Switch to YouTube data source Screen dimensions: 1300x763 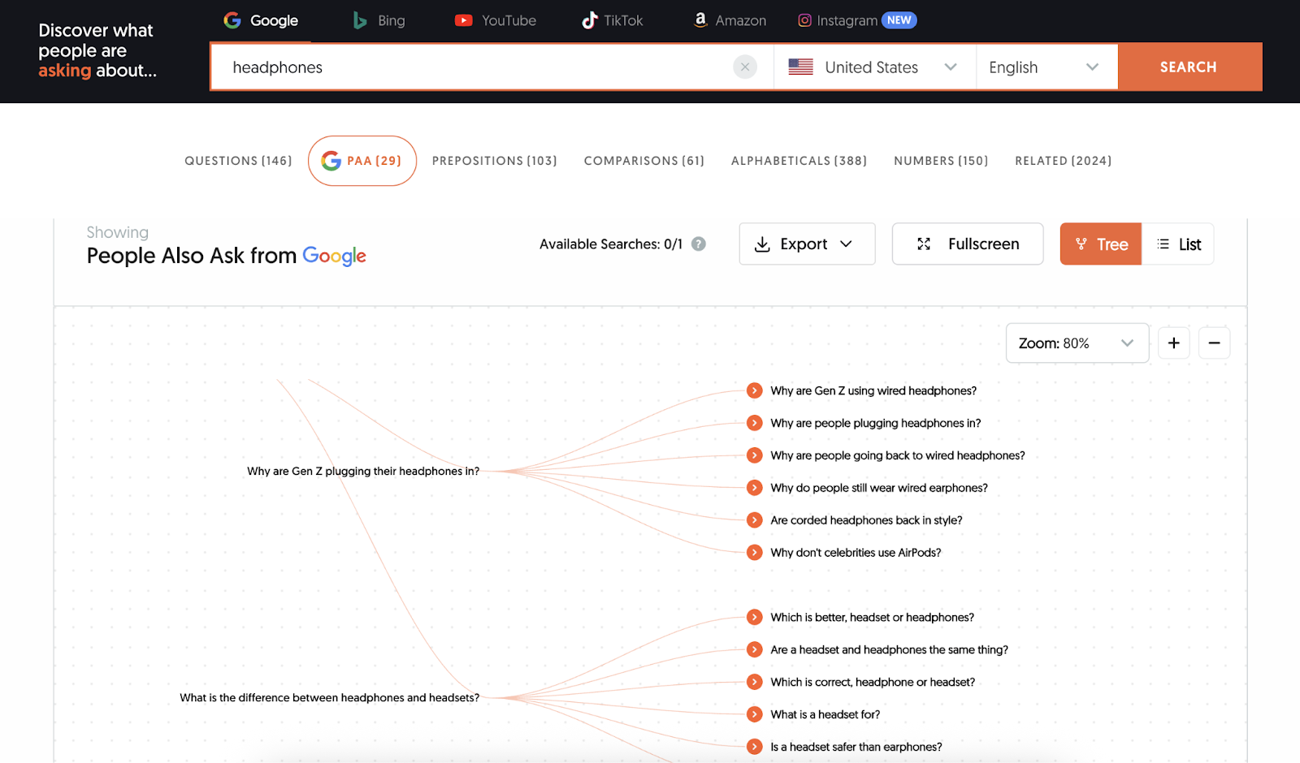tap(494, 19)
